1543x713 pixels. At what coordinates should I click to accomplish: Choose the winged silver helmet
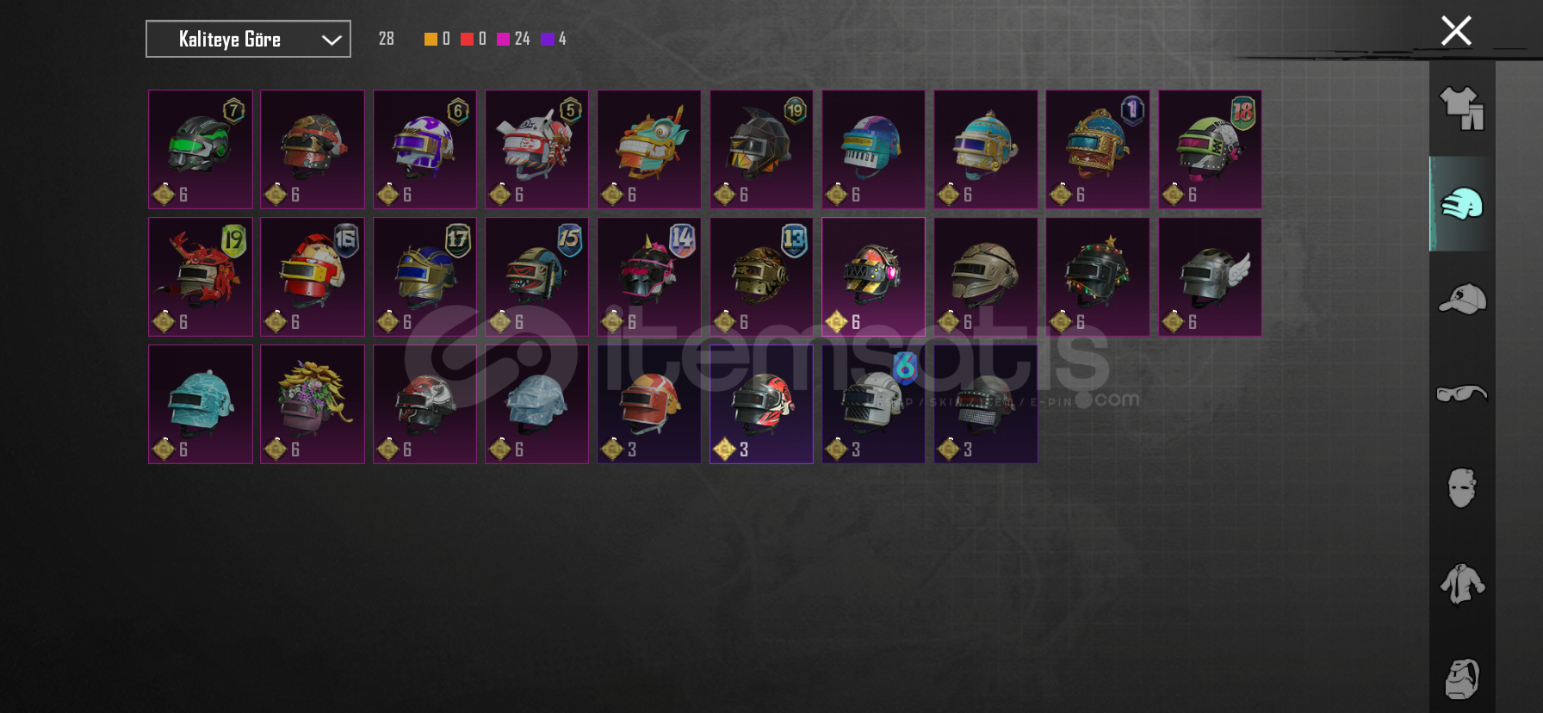point(1210,276)
